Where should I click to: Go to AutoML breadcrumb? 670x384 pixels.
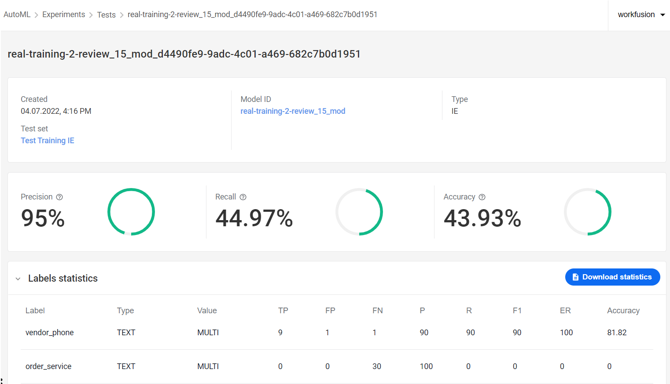pyautogui.click(x=17, y=14)
